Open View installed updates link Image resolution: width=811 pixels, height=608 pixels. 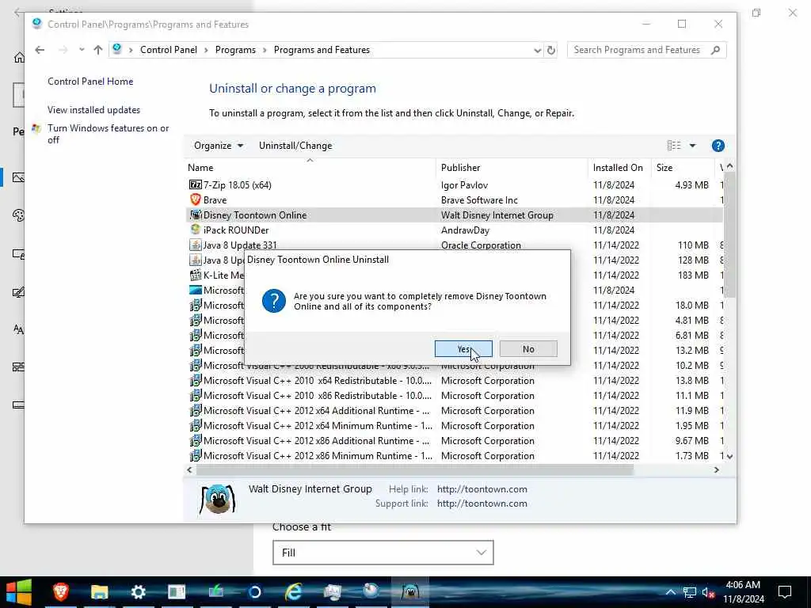pos(93,109)
